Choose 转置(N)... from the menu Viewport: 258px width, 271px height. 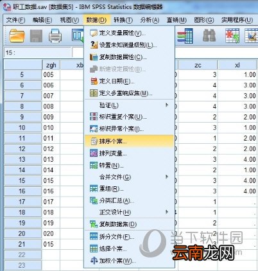click(x=129, y=165)
